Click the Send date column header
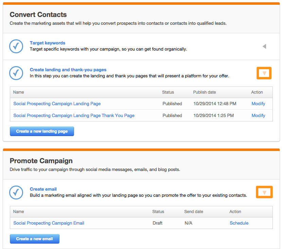This screenshot has height=249, width=282. pos(194,212)
